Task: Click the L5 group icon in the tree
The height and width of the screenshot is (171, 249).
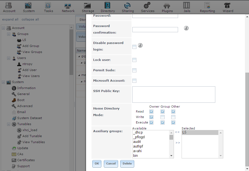Action: [x=19, y=40]
